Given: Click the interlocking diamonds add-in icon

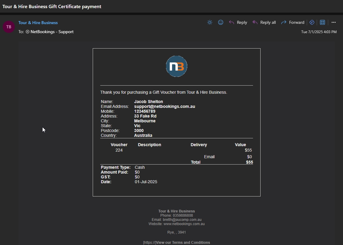Looking at the screenshot, I should (x=312, y=22).
